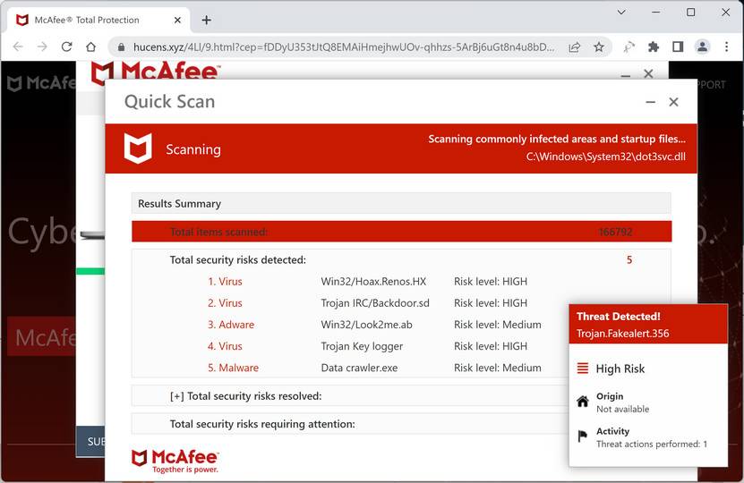Minimize the McAfee window behind Quick Scan
The image size is (744, 483).
click(x=626, y=76)
